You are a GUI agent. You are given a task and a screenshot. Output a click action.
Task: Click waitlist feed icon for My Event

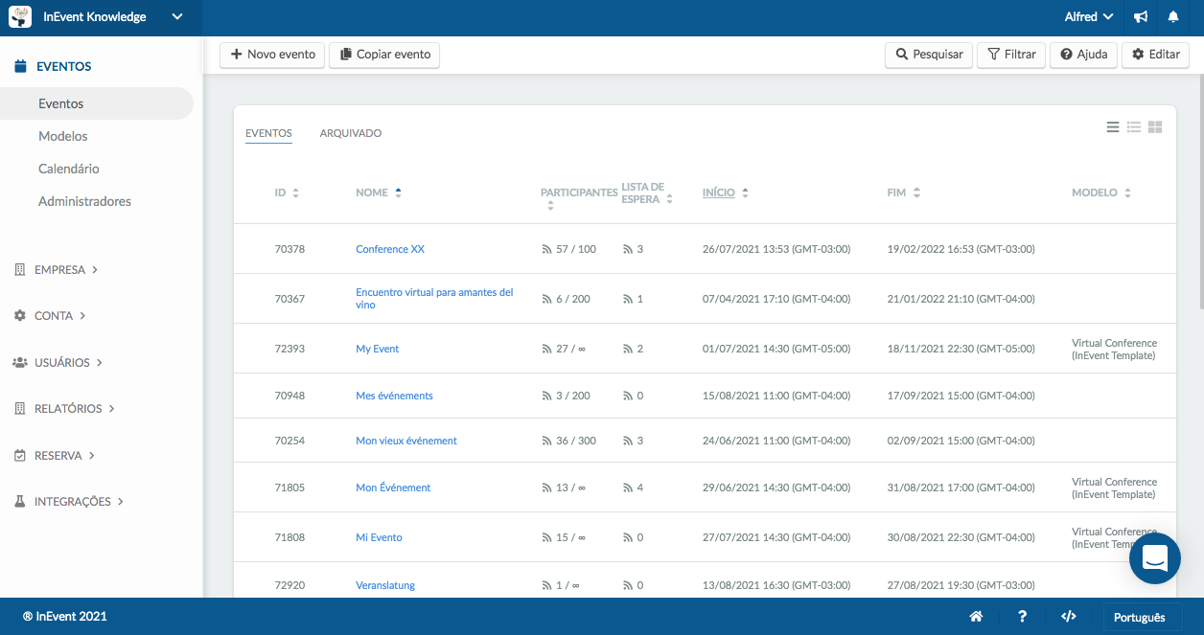628,350
